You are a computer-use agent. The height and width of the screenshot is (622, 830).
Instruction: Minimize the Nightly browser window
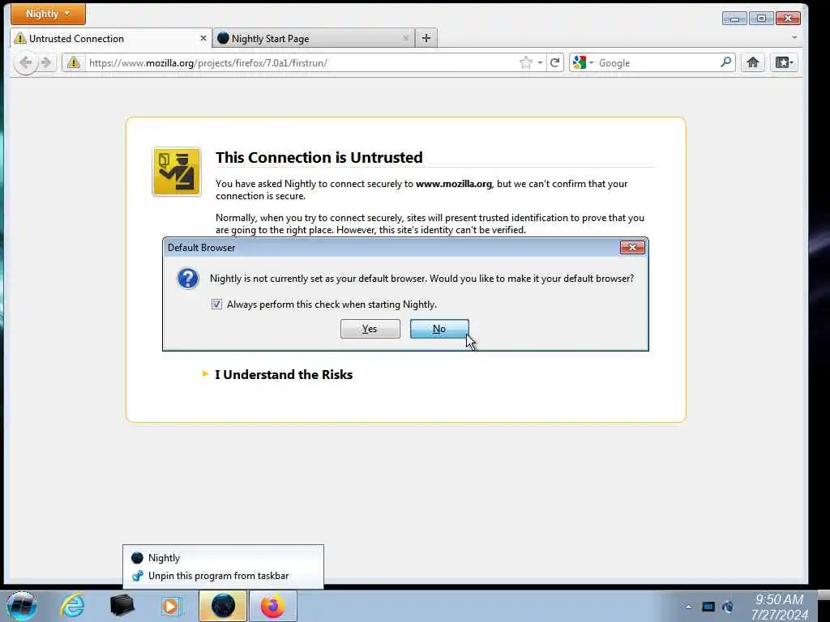coord(734,19)
